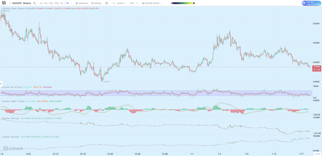Switch to the 1m timeframe

[41, 3]
